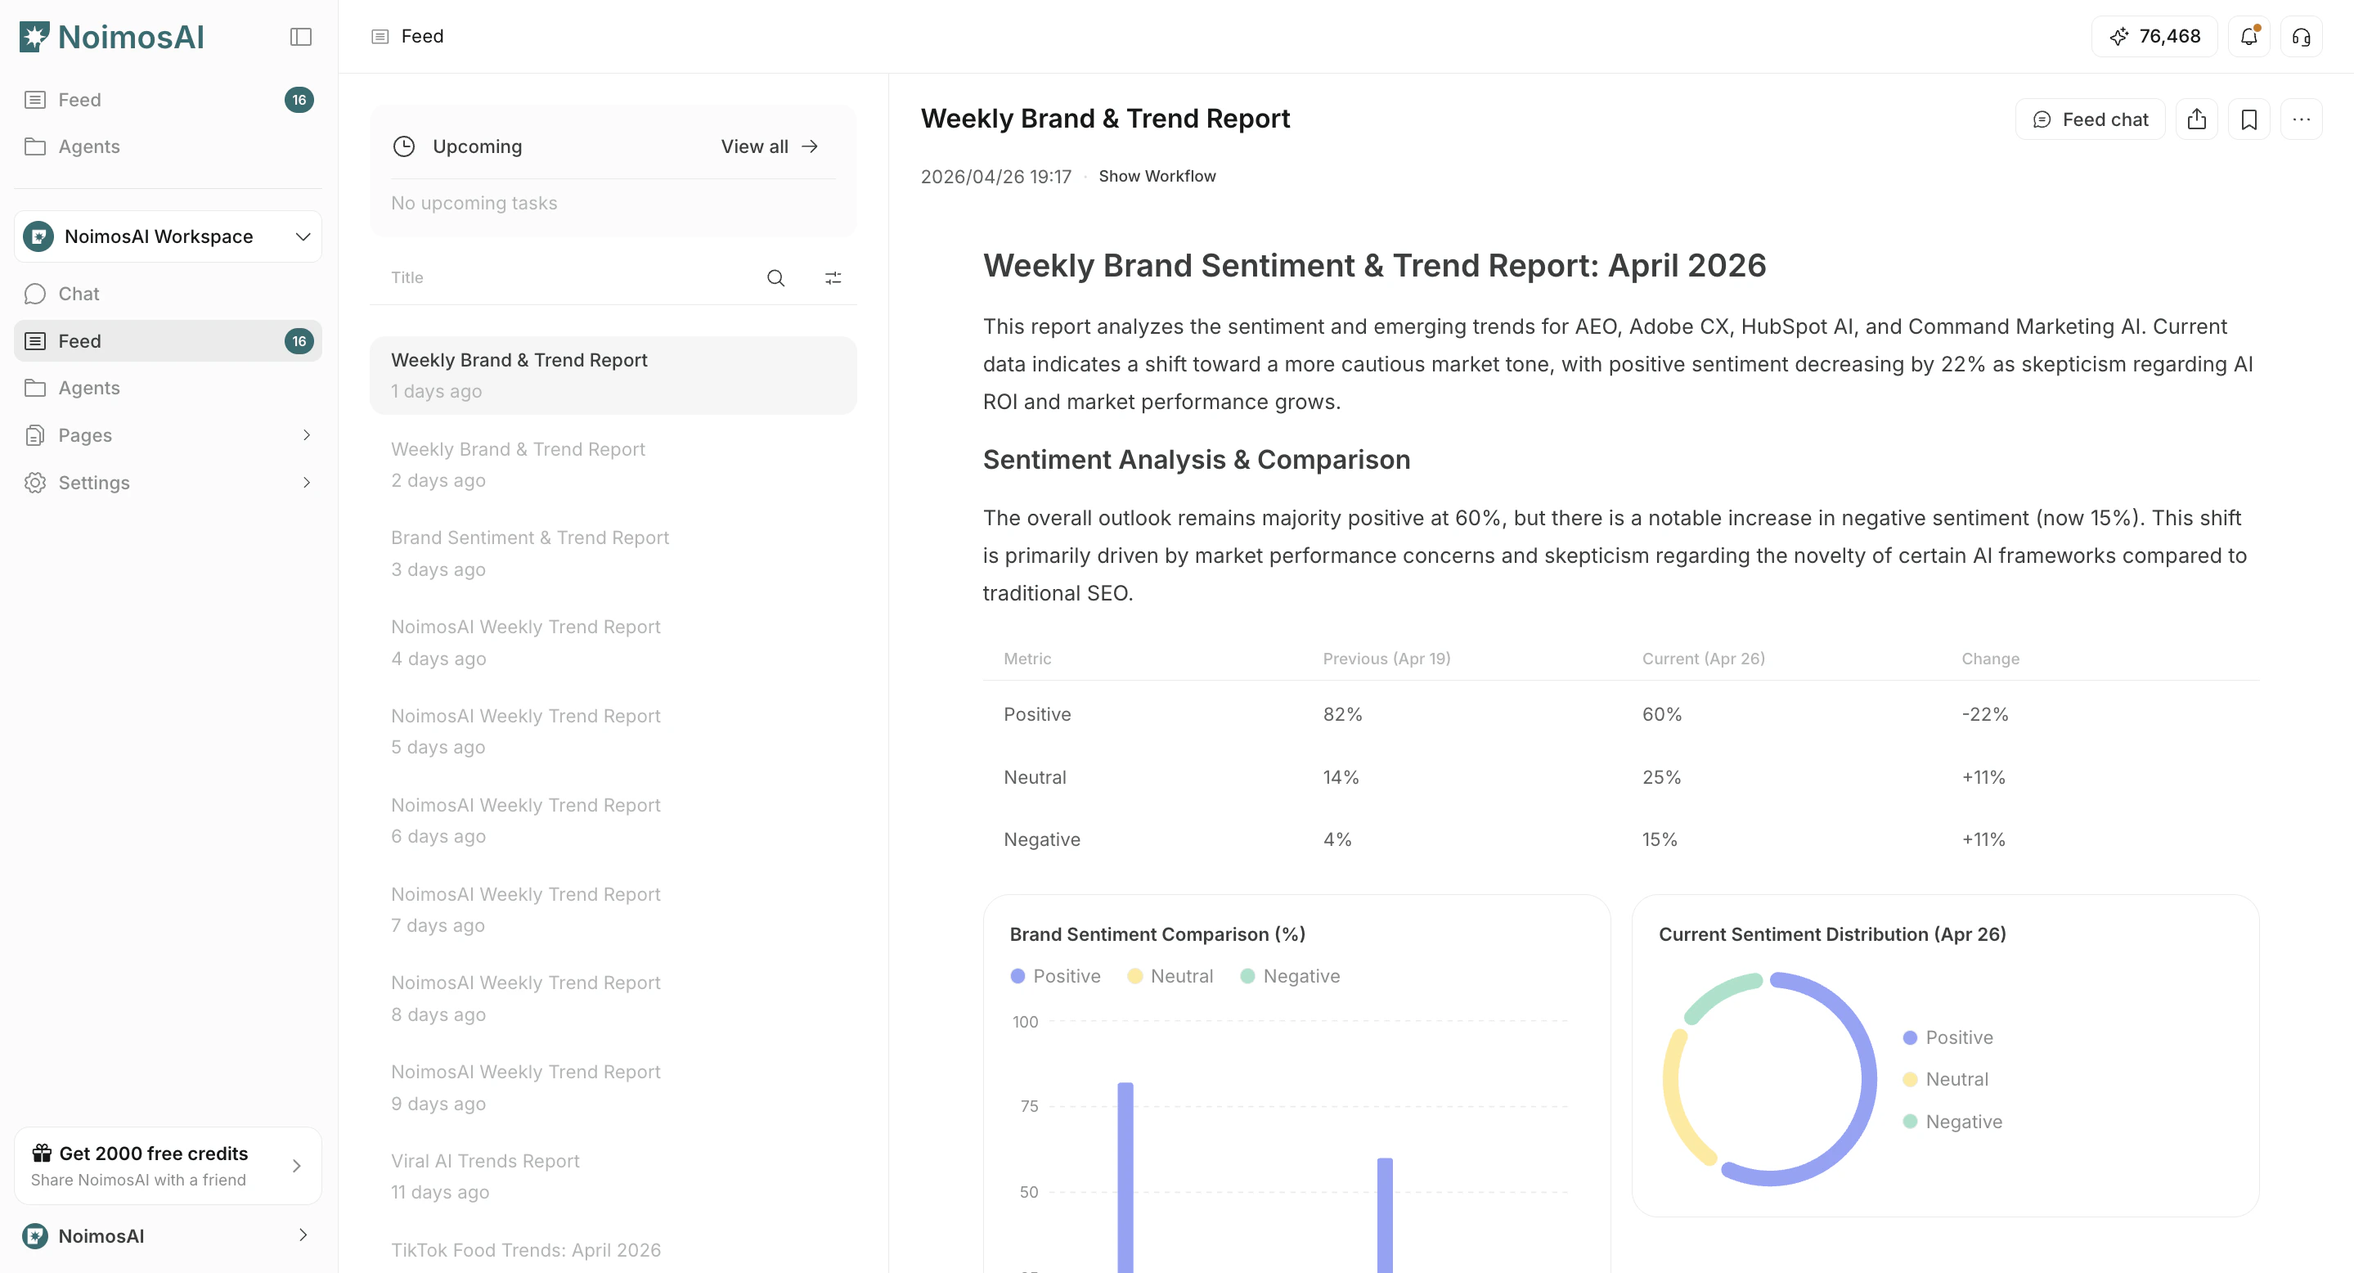Open Settings in the workspace menu
Viewport: 2354px width, 1273px height.
coord(168,483)
